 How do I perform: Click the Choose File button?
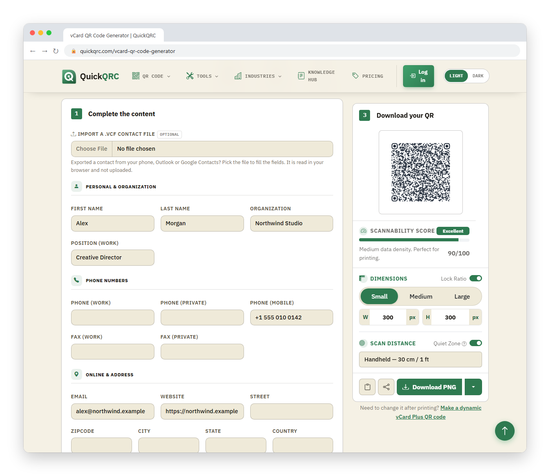coord(92,149)
